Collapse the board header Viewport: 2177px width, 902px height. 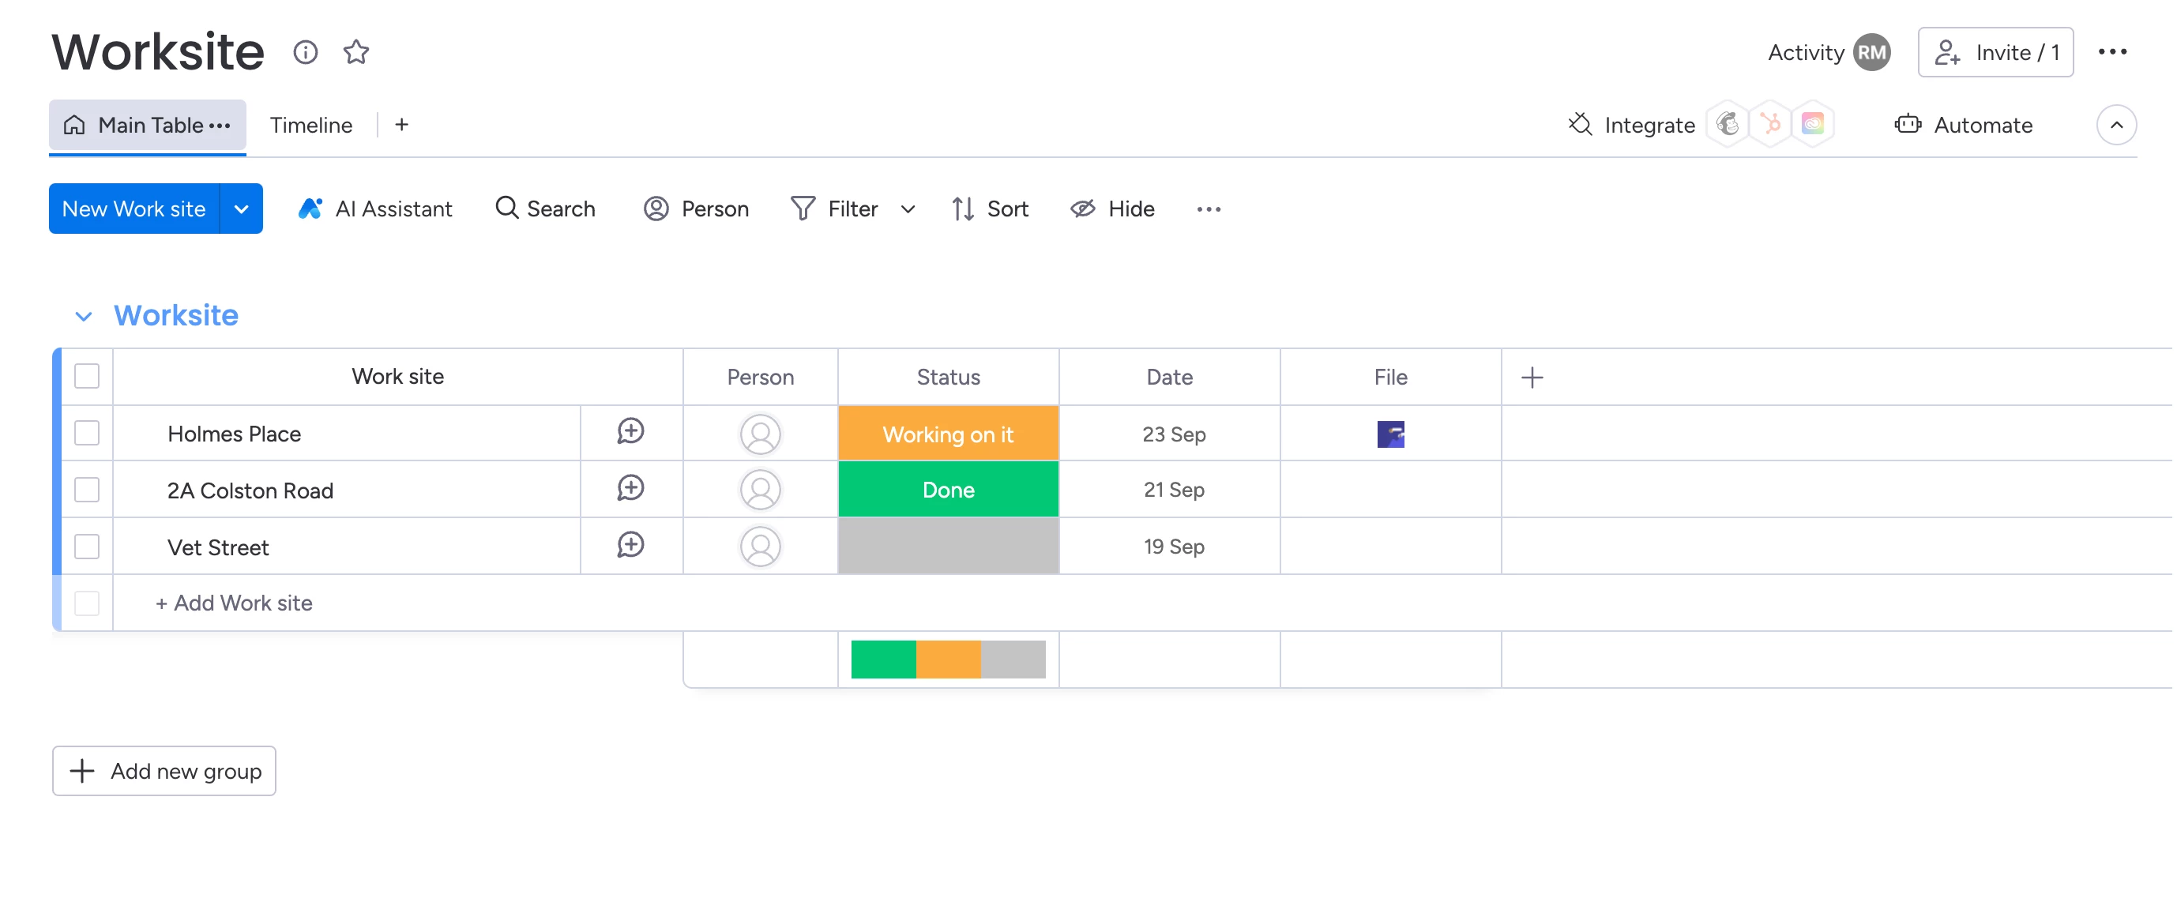pos(2116,125)
